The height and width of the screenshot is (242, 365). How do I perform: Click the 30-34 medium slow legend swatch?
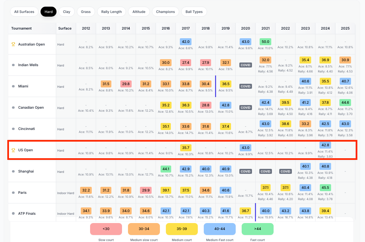point(144,229)
